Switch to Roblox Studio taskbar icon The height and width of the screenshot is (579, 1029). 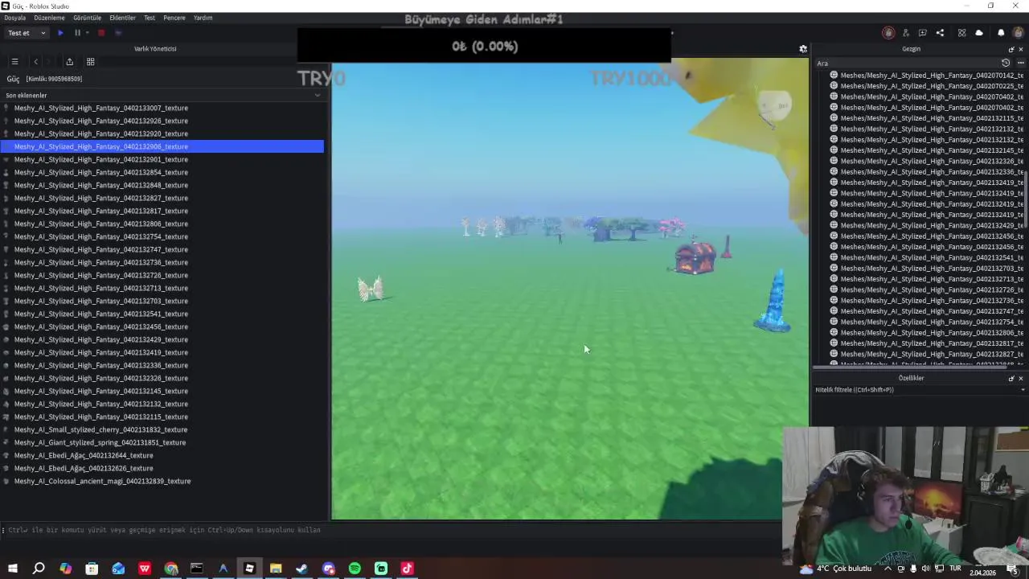click(249, 569)
